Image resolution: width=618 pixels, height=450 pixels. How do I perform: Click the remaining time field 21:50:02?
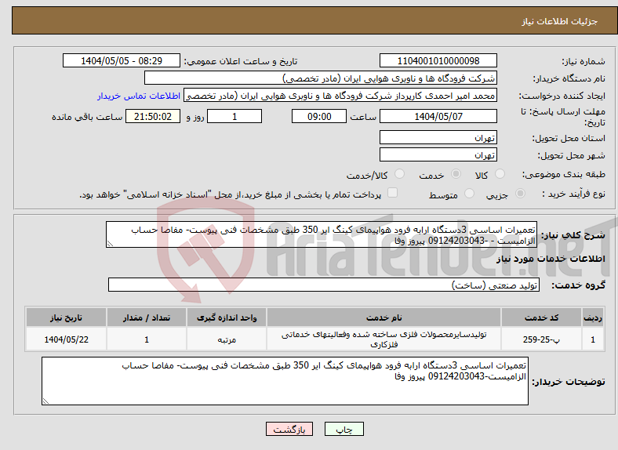153,116
